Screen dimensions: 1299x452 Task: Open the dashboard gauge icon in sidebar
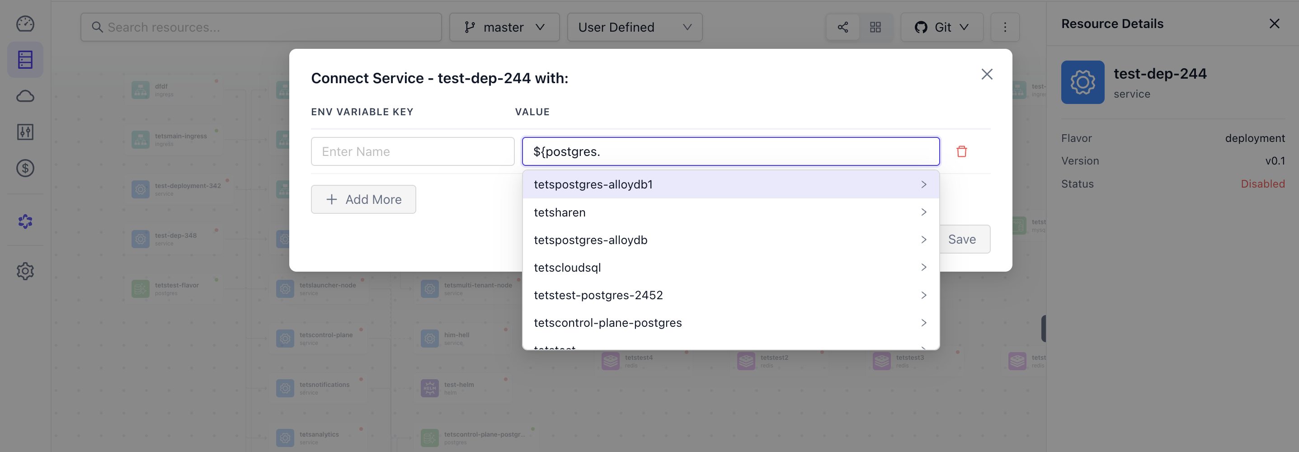click(x=25, y=24)
